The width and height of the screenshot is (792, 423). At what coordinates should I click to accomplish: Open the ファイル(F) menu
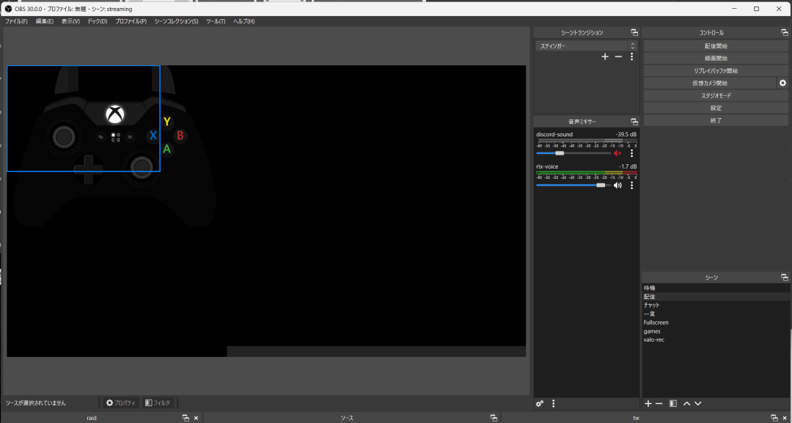click(16, 21)
